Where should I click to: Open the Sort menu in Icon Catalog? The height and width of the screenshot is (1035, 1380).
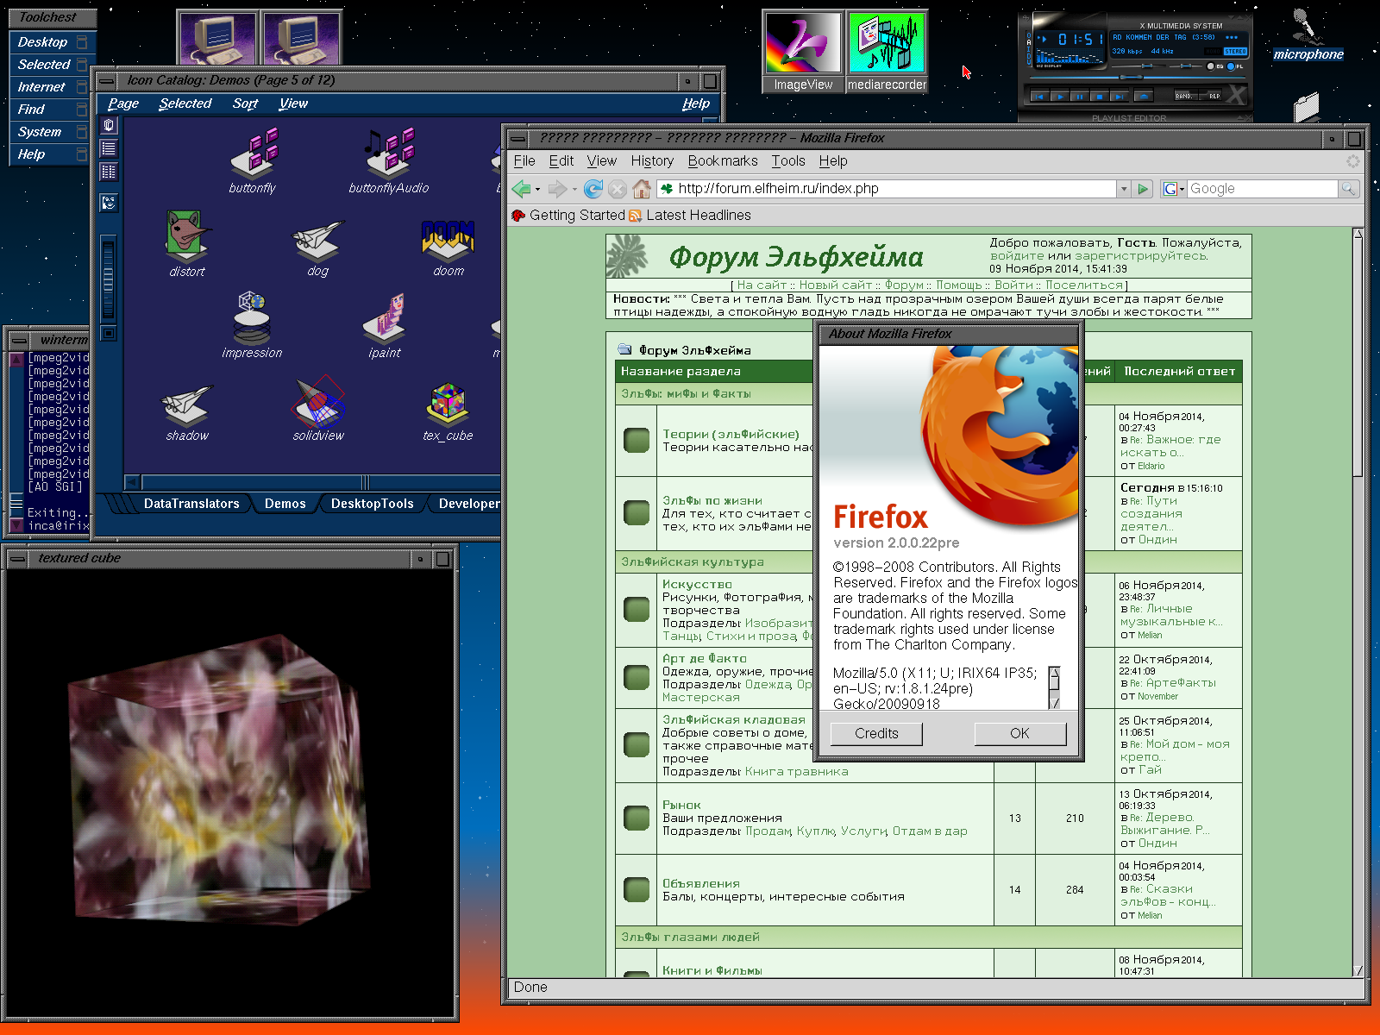[x=245, y=103]
